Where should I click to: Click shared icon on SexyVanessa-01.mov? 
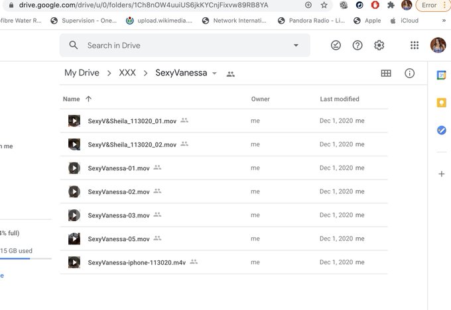point(157,167)
